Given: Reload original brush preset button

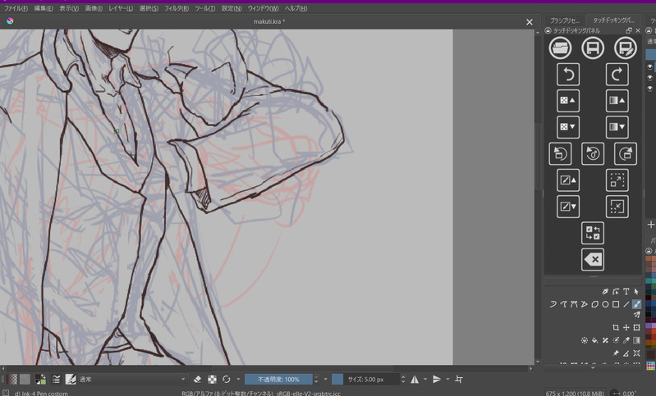Looking at the screenshot, I should 227,380.
